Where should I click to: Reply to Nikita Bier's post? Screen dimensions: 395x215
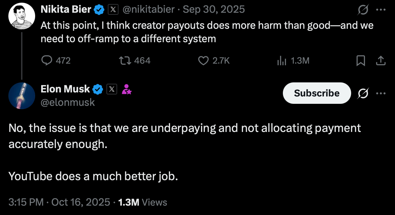(x=46, y=60)
